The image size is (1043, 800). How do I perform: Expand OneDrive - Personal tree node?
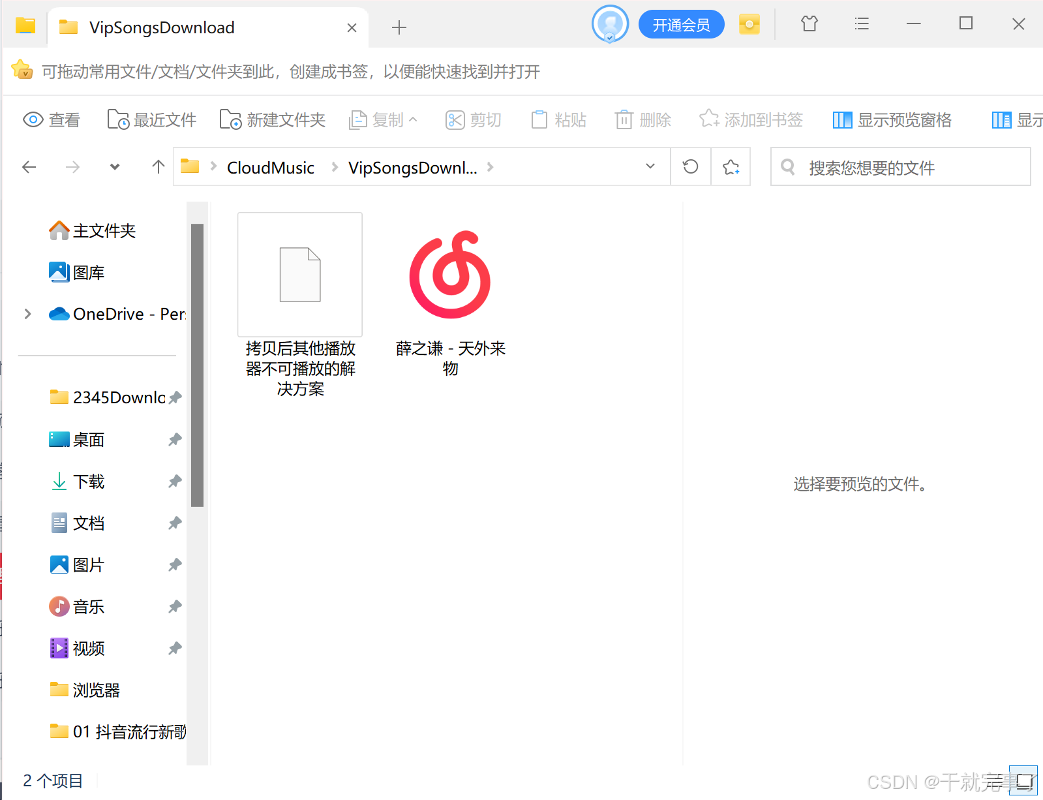27,314
